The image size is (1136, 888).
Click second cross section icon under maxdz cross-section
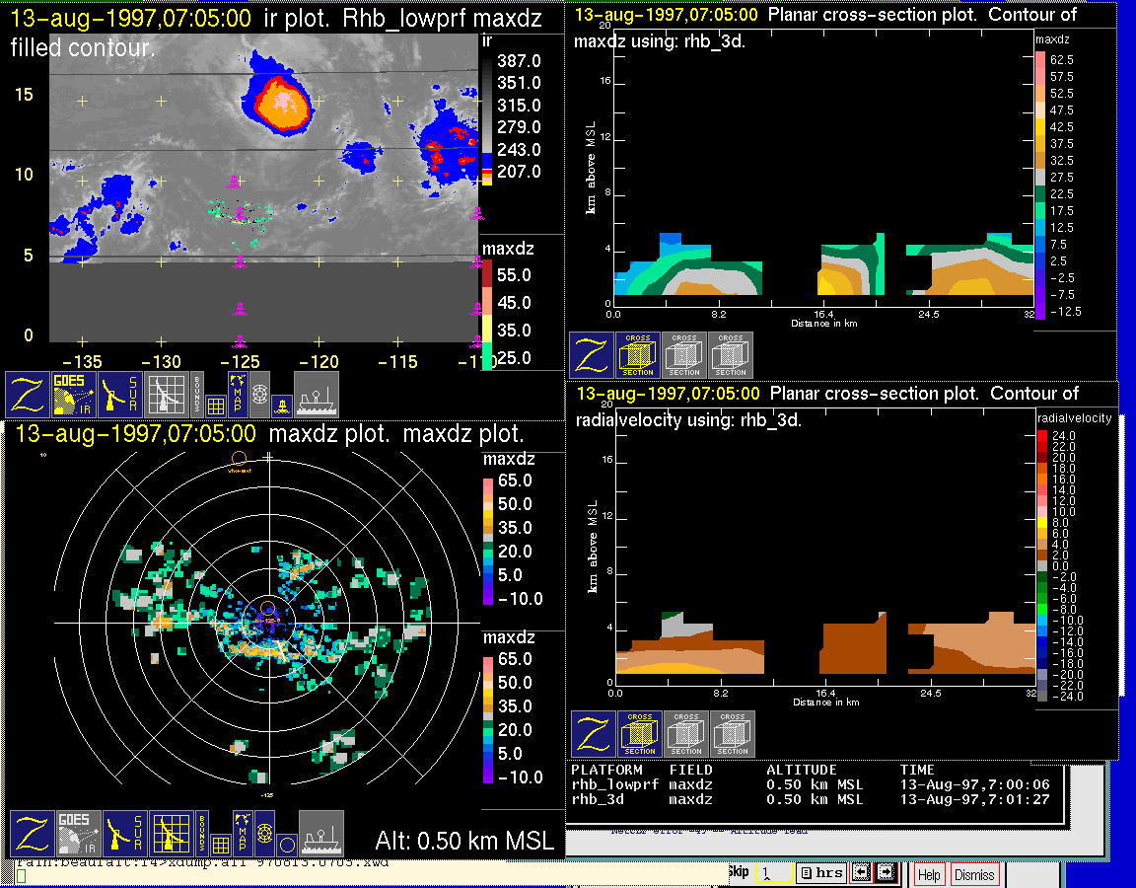point(684,355)
